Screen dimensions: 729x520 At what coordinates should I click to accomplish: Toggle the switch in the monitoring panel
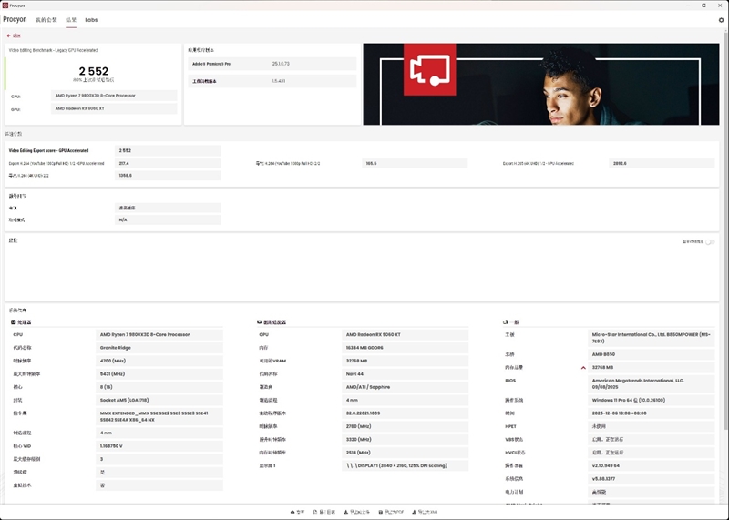pyautogui.click(x=710, y=242)
